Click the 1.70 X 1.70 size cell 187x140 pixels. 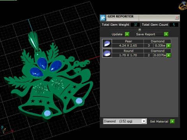(x=128, y=55)
